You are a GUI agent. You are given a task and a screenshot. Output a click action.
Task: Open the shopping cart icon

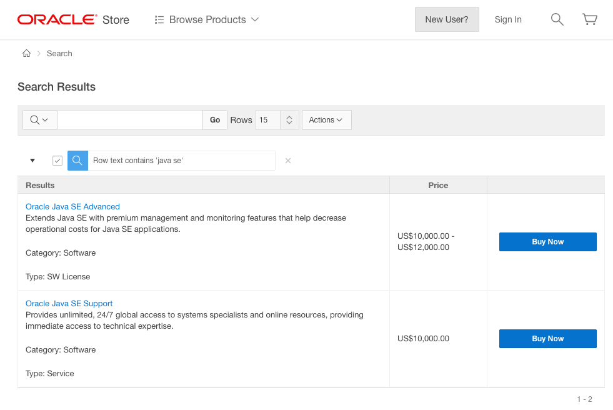(589, 19)
